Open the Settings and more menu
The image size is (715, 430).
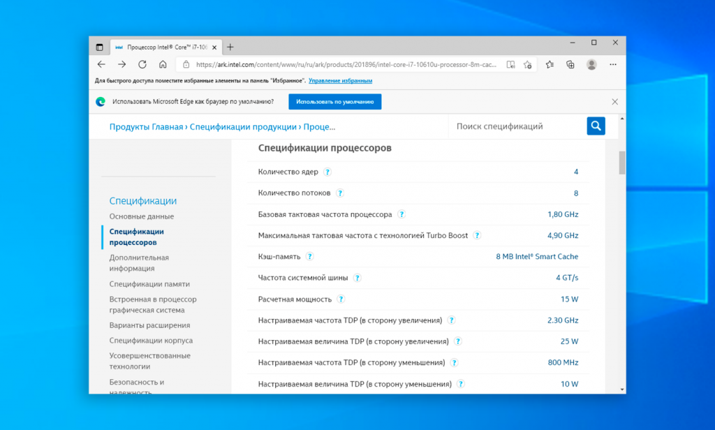[x=613, y=64]
